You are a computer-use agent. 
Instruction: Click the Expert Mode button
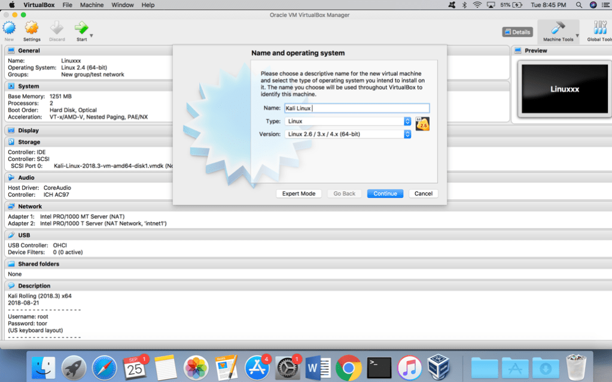tap(299, 194)
